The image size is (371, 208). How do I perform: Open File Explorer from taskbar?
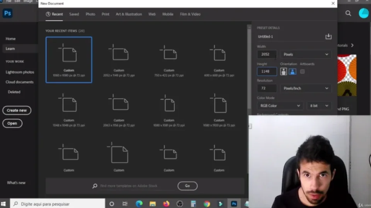(153, 204)
